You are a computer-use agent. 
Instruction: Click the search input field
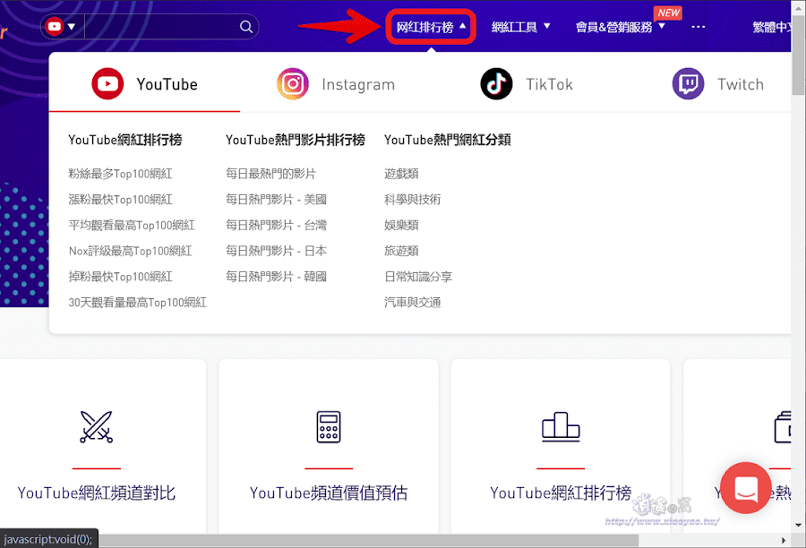161,26
